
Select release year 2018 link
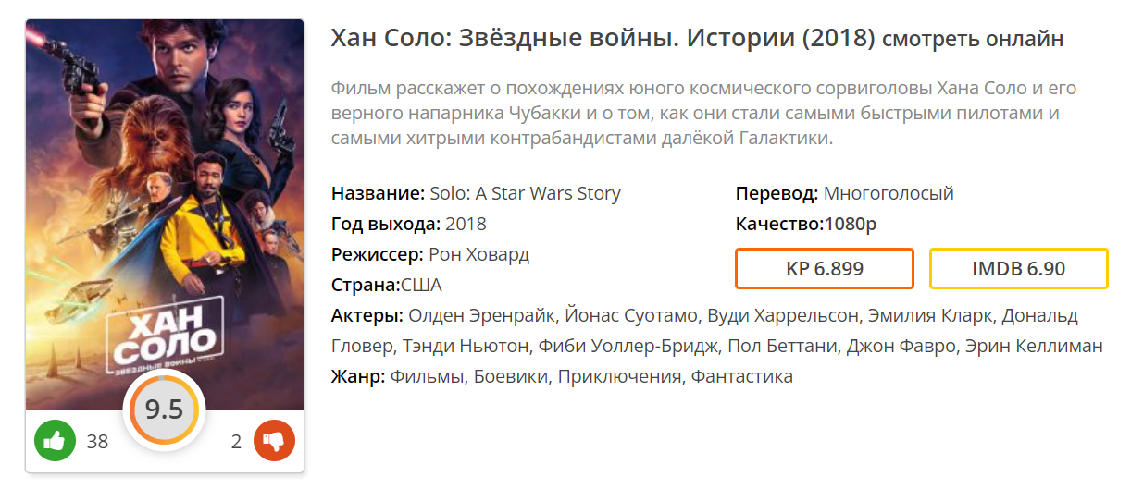(x=466, y=224)
